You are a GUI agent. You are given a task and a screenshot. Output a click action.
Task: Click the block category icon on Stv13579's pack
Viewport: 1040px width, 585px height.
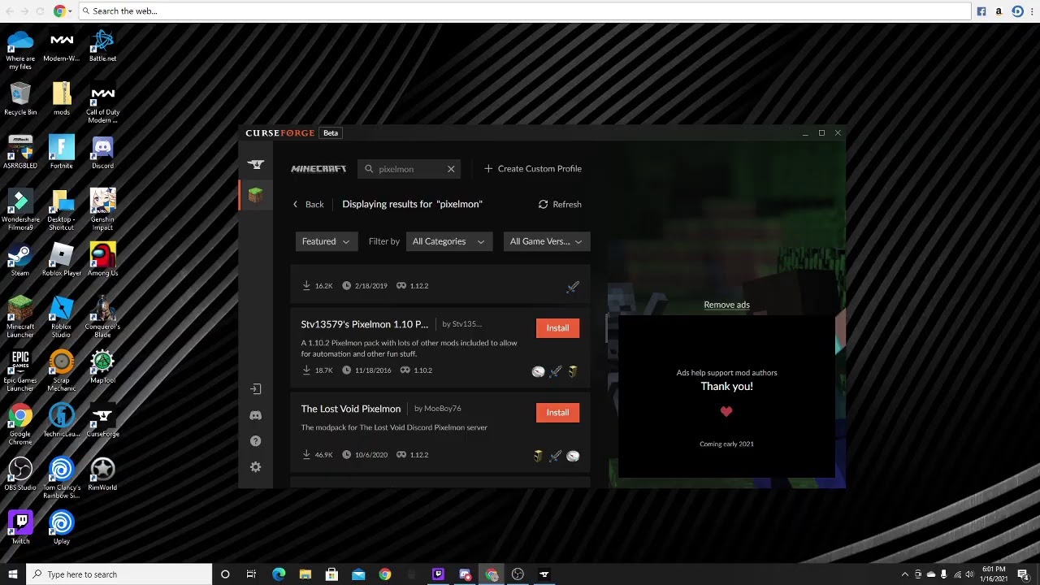[x=573, y=371]
